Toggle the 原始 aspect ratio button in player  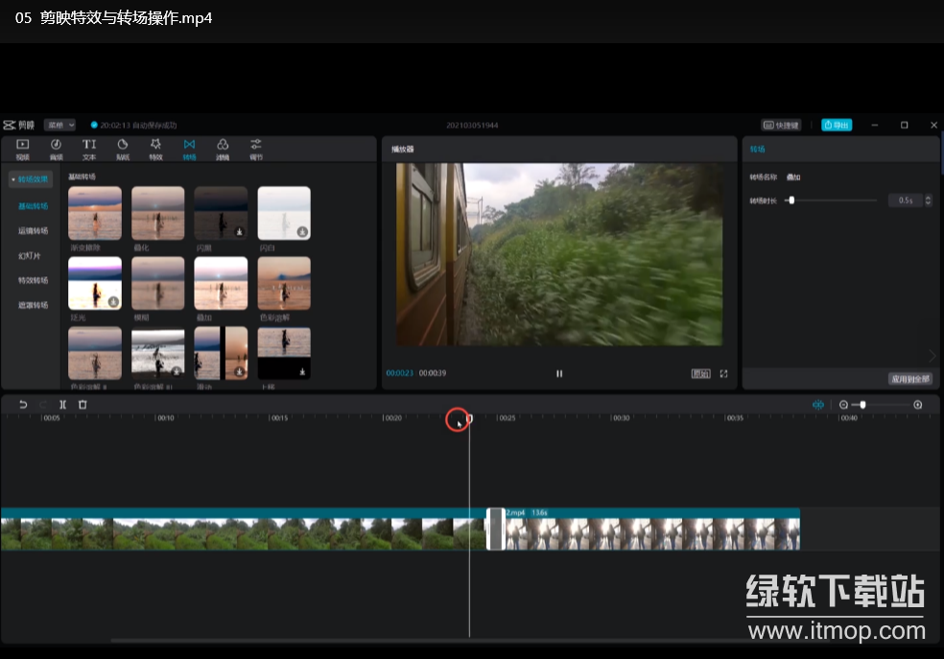point(701,374)
